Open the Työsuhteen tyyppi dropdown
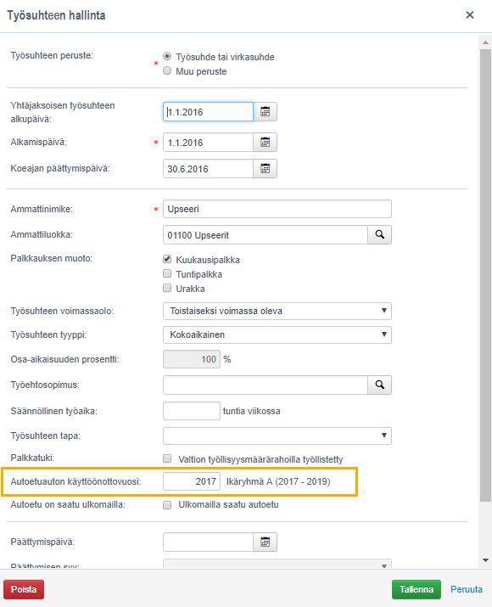 (x=277, y=334)
